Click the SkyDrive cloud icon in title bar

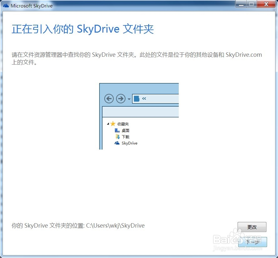click(6, 6)
